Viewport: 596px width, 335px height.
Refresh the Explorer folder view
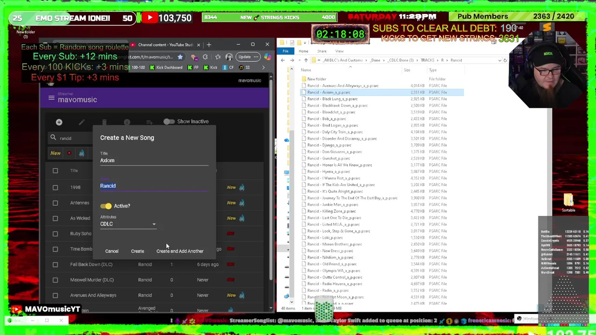pos(505,60)
